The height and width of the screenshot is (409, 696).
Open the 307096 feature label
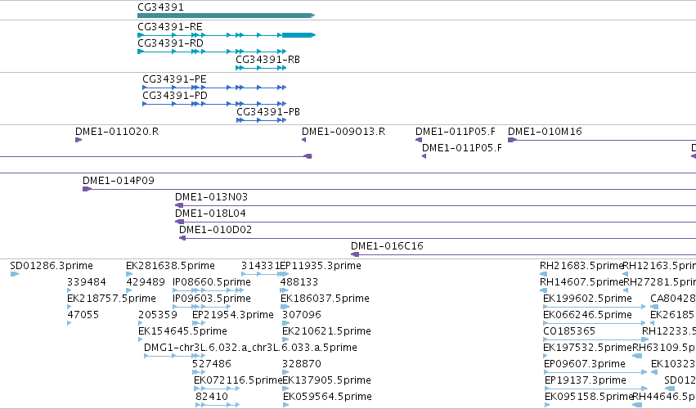click(x=302, y=315)
